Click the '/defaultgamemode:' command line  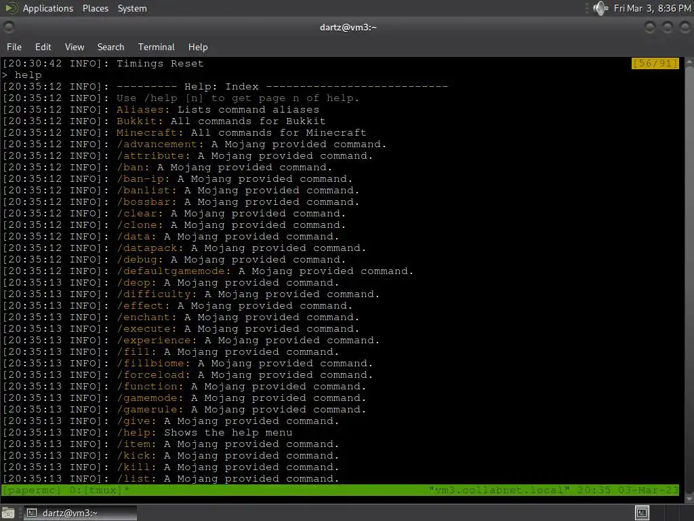pyautogui.click(x=208, y=271)
